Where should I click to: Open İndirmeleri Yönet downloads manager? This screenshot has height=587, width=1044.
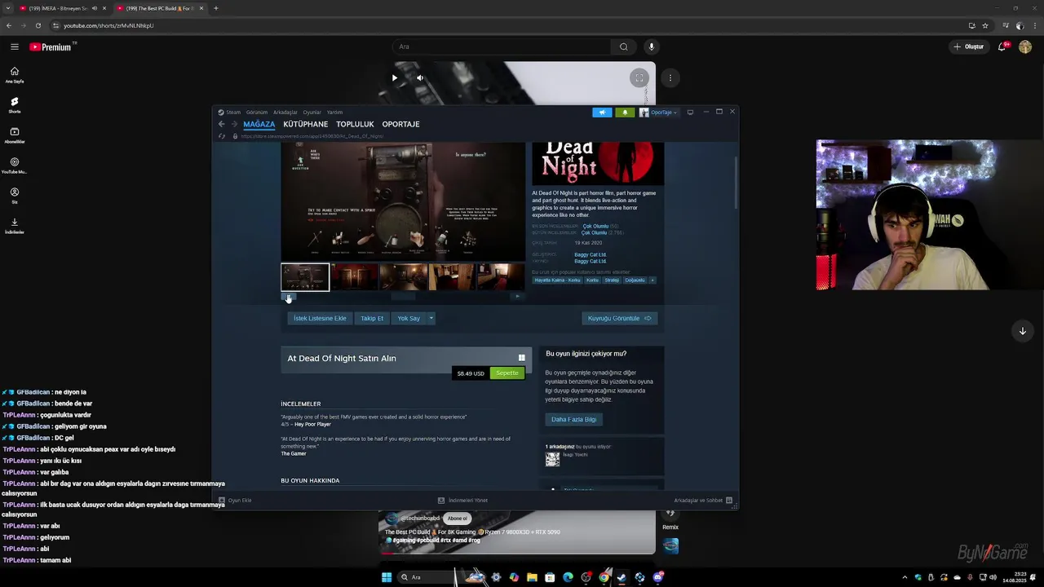462,501
